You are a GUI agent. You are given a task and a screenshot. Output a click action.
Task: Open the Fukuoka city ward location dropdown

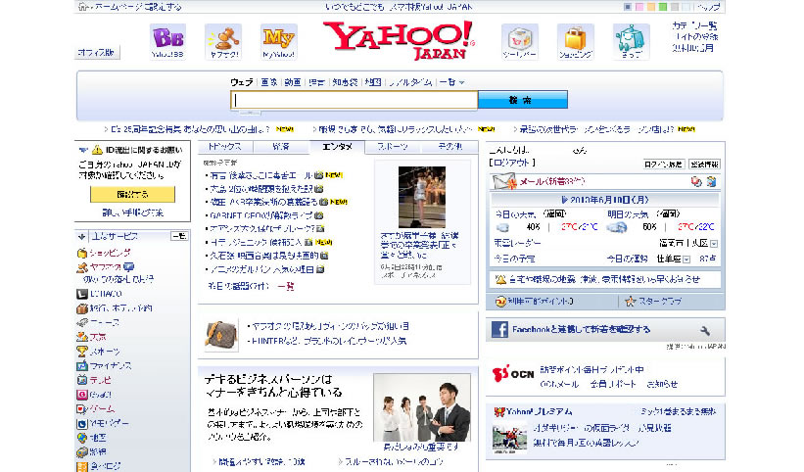pyautogui.click(x=714, y=244)
